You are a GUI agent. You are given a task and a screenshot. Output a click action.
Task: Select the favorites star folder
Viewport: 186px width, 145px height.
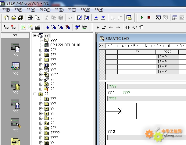(46, 99)
